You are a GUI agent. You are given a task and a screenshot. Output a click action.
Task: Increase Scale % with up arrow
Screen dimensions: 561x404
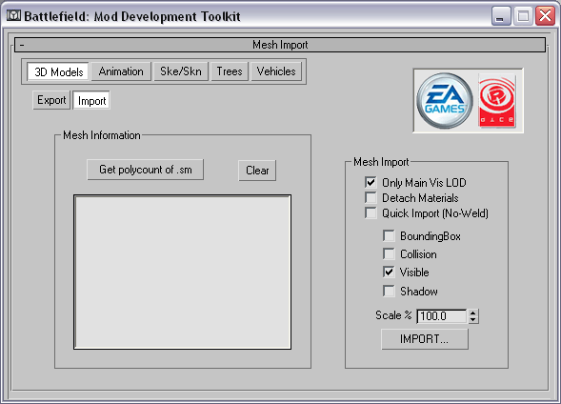tap(473, 313)
